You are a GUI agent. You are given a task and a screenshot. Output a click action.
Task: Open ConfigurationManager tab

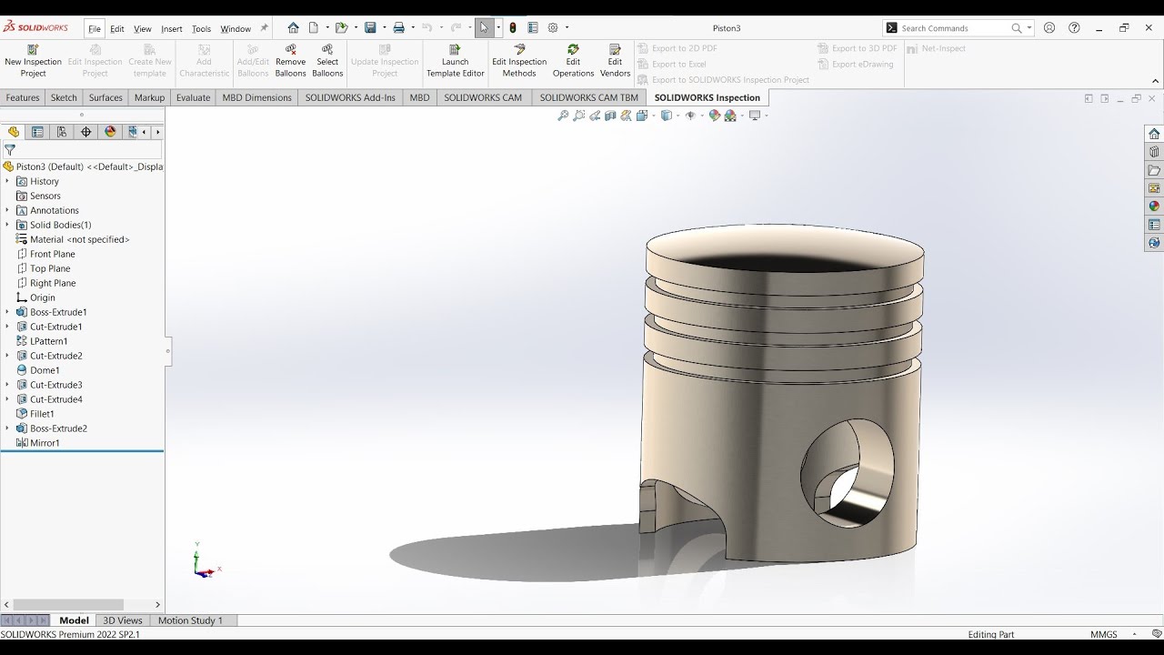[x=62, y=132]
